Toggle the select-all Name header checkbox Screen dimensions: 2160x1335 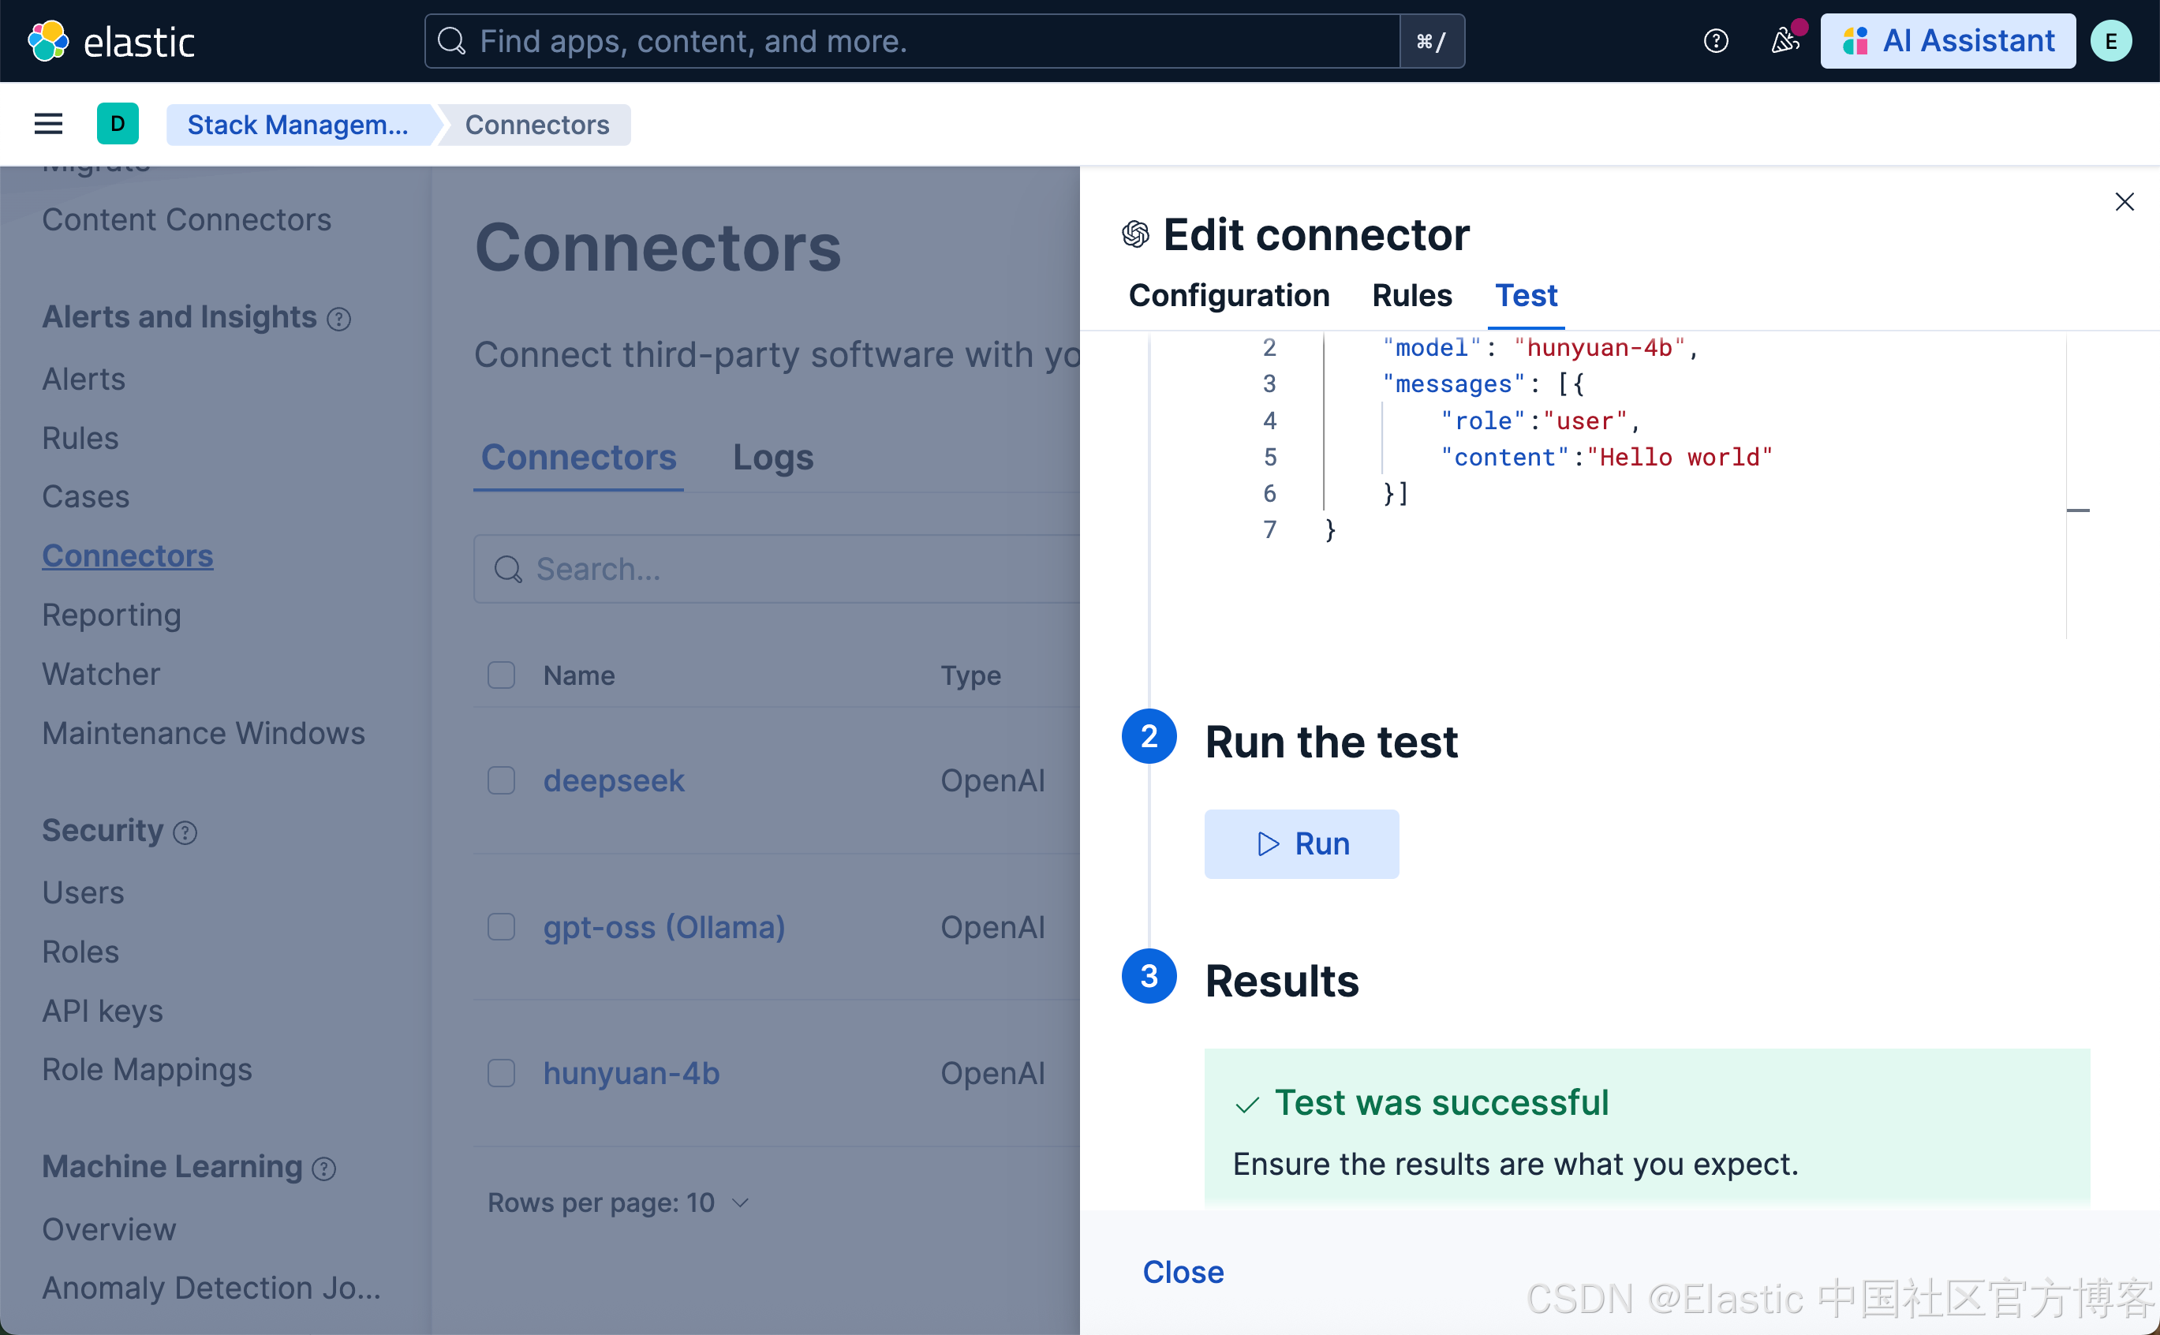[x=502, y=675]
